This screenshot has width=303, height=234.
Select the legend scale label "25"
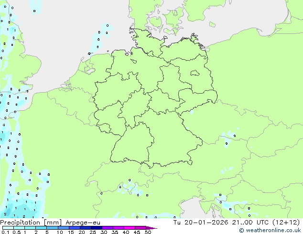(93, 232)
